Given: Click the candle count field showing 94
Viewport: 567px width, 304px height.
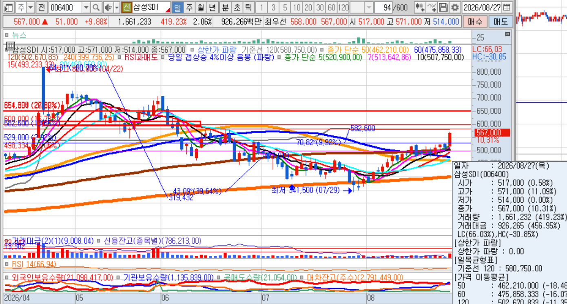Looking at the screenshot, I should click(383, 7).
